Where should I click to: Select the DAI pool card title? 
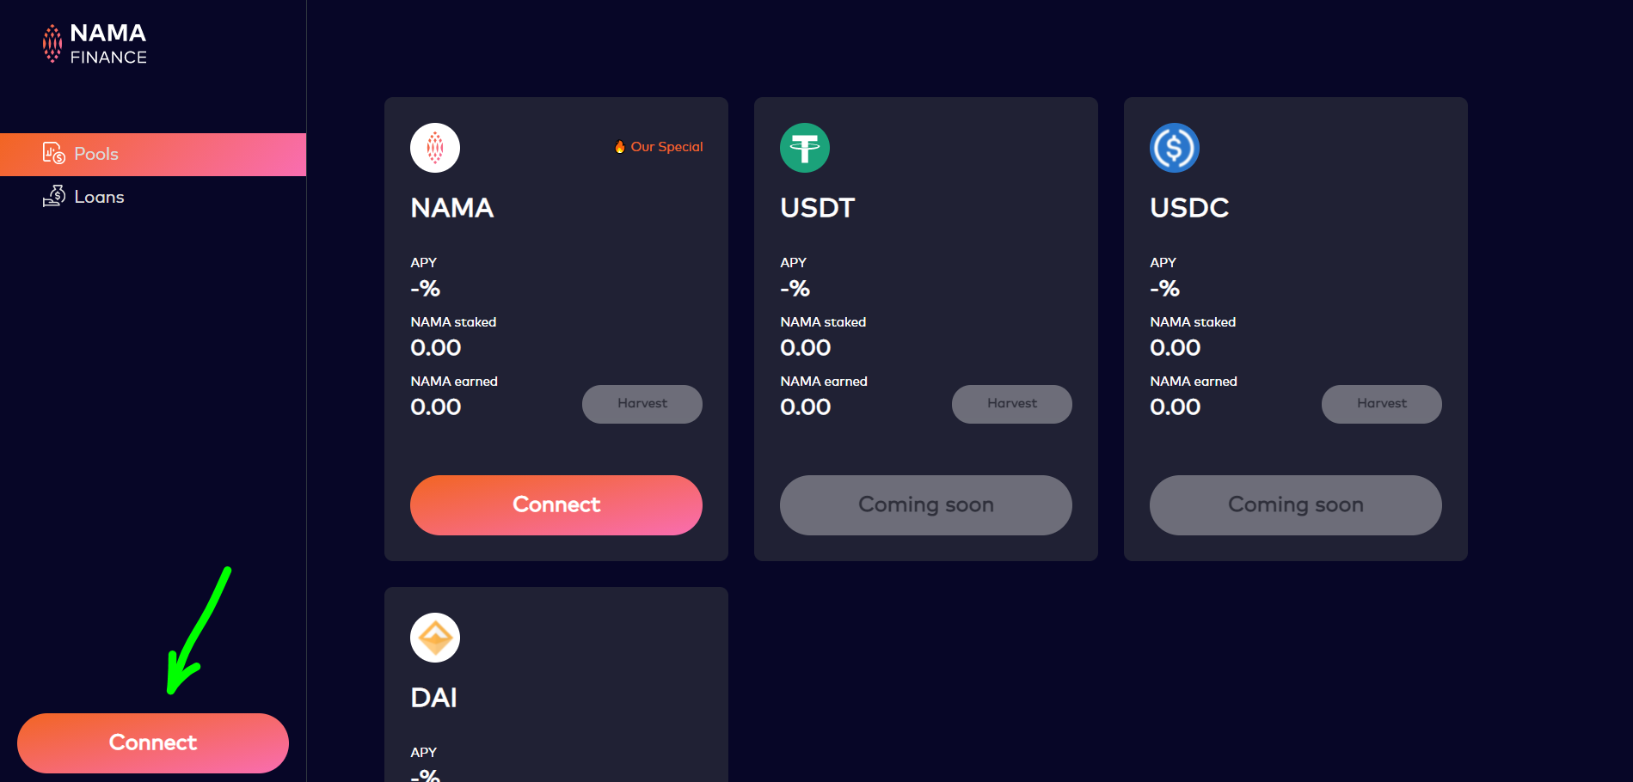pyautogui.click(x=434, y=698)
